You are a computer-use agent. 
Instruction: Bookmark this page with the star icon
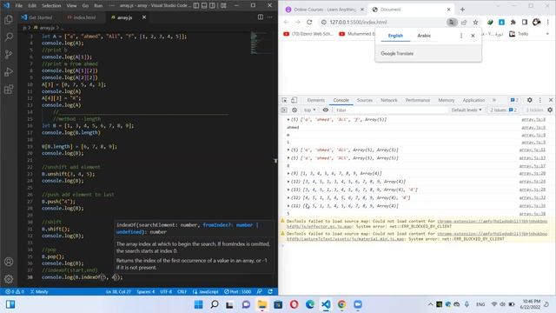(x=475, y=22)
